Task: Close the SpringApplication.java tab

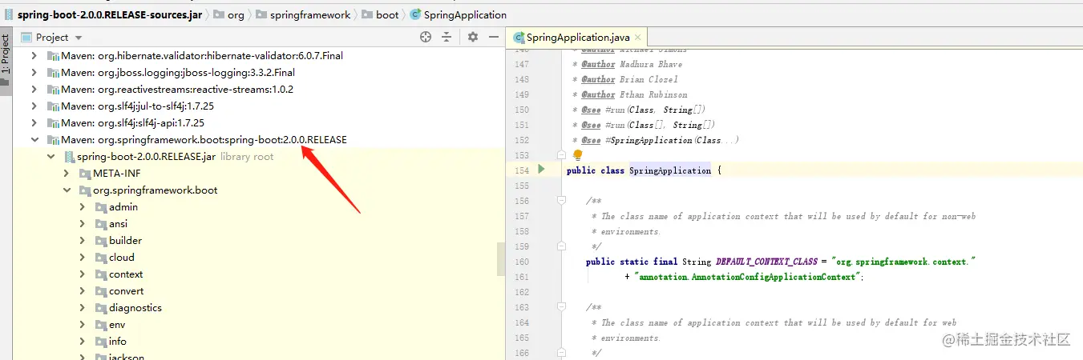Action: (x=638, y=38)
